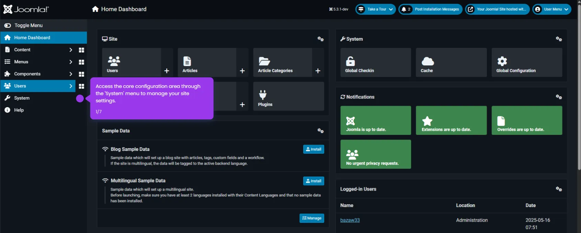
Task: Open the Sample Data module settings cog
Action: 320,131
